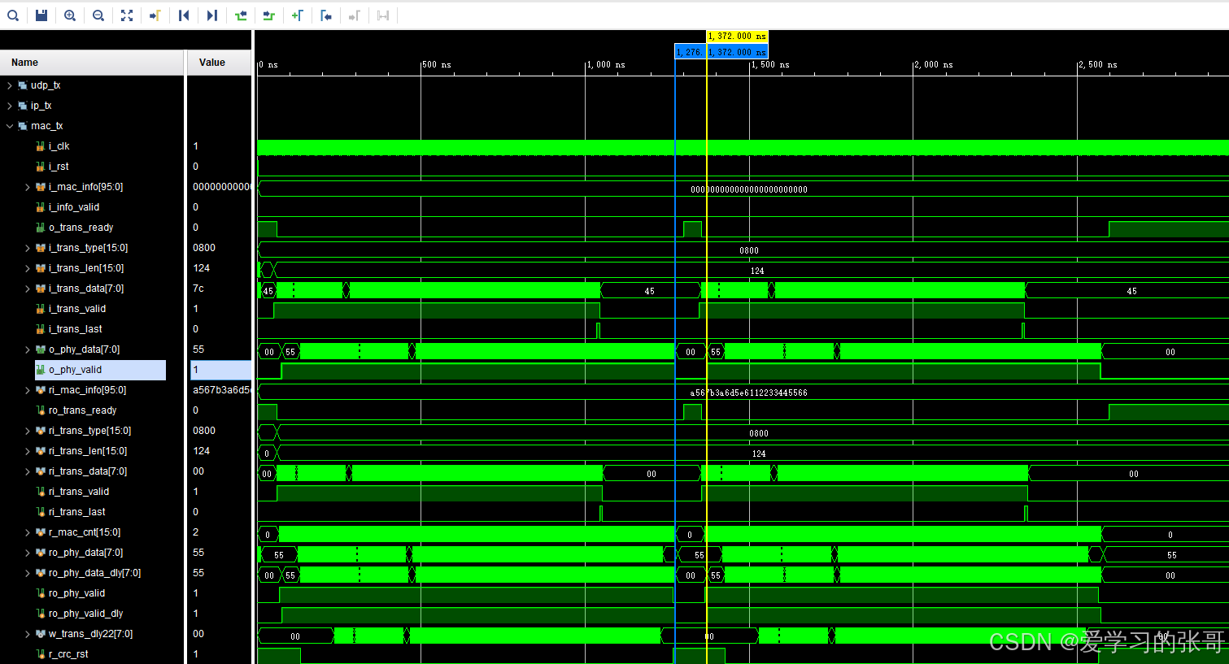Click the o_trans_ready signal icon
The width and height of the screenshot is (1229, 664).
[41, 228]
